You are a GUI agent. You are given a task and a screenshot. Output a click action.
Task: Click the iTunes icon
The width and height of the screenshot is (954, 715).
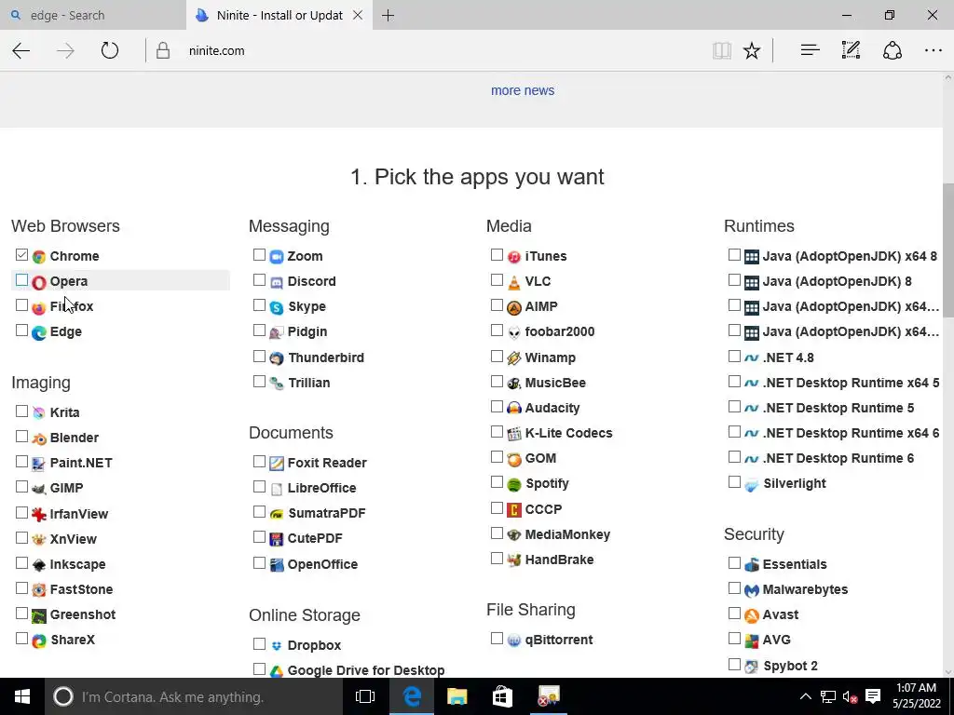point(514,257)
